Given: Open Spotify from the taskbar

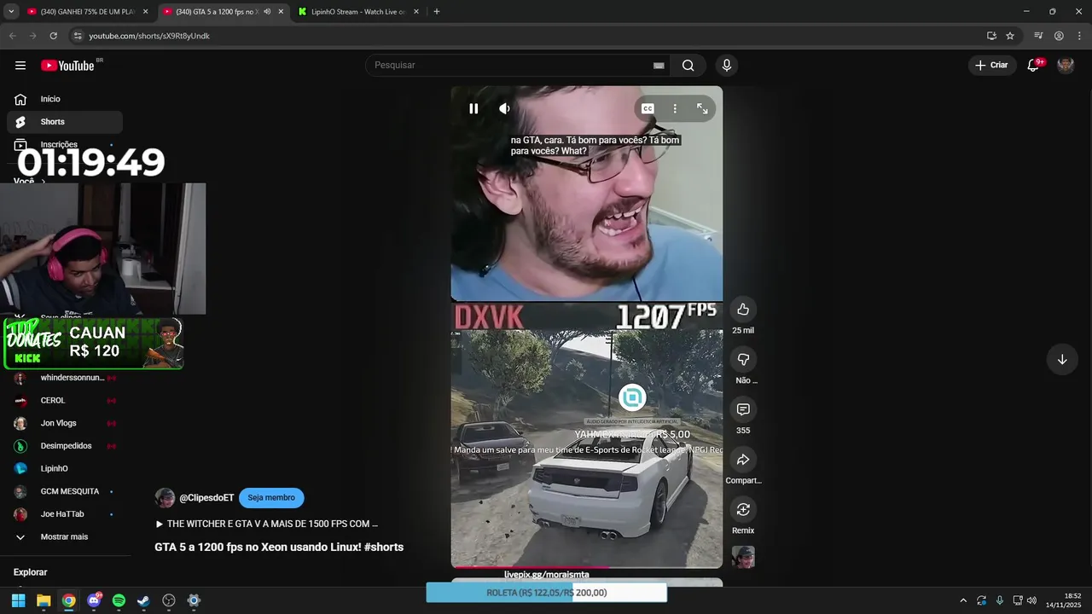Looking at the screenshot, I should (x=119, y=600).
